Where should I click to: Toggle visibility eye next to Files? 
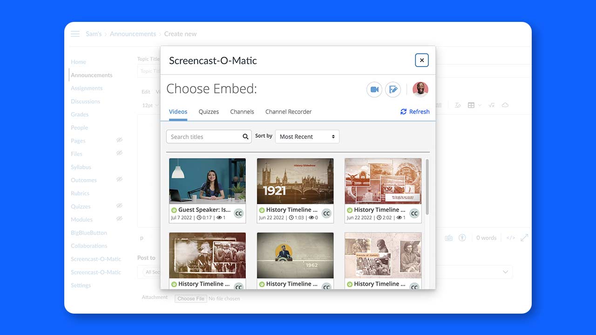click(x=119, y=153)
